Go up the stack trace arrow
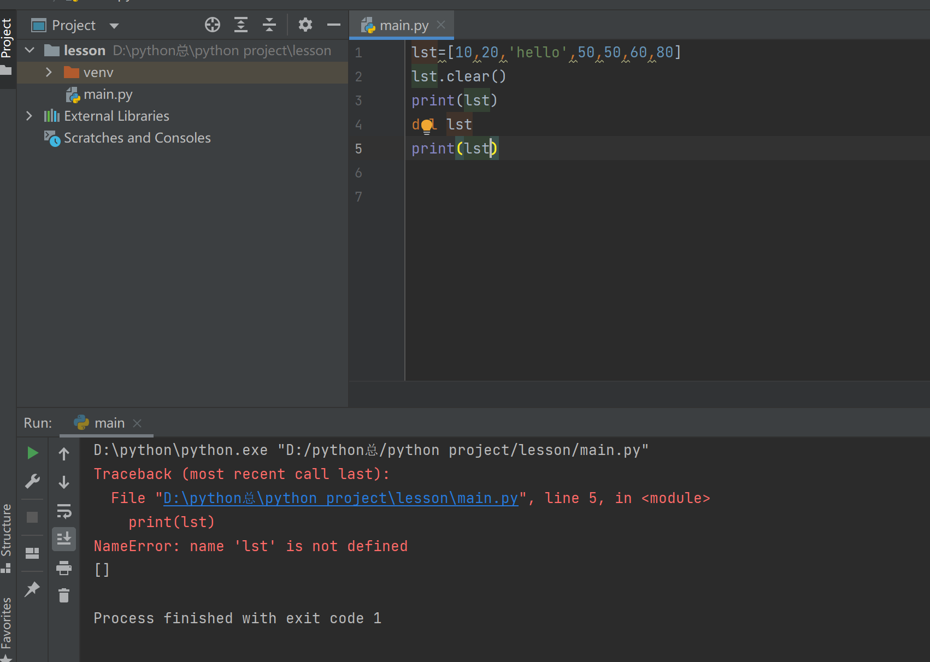930x662 pixels. pyautogui.click(x=64, y=453)
